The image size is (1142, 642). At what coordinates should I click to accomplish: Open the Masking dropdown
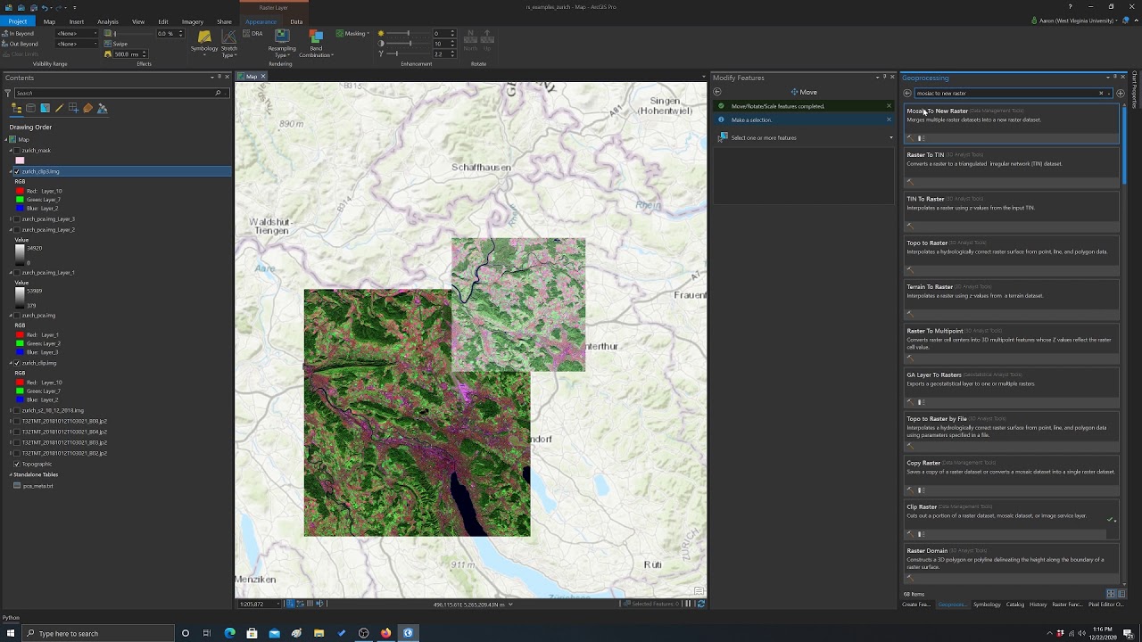pos(353,34)
